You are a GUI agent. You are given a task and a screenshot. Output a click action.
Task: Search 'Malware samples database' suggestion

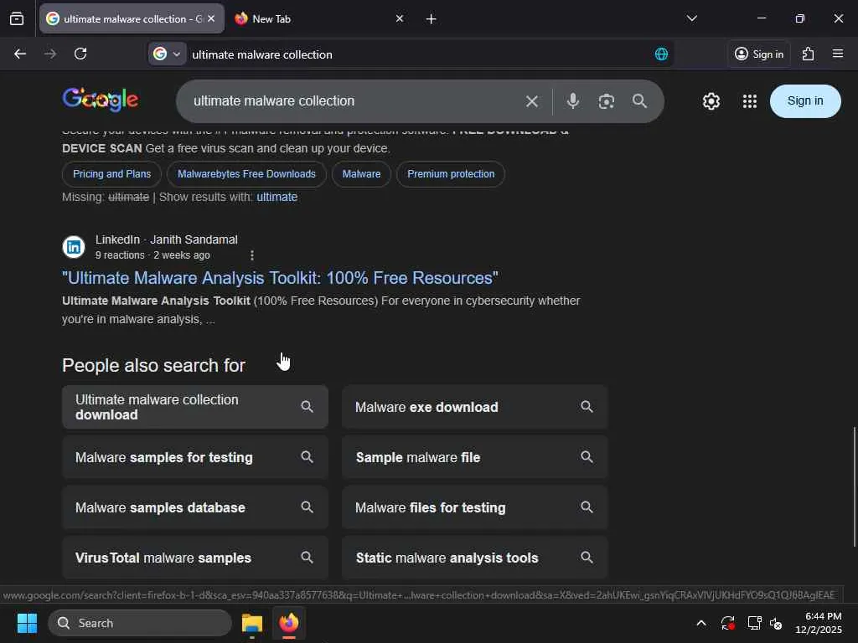194,507
